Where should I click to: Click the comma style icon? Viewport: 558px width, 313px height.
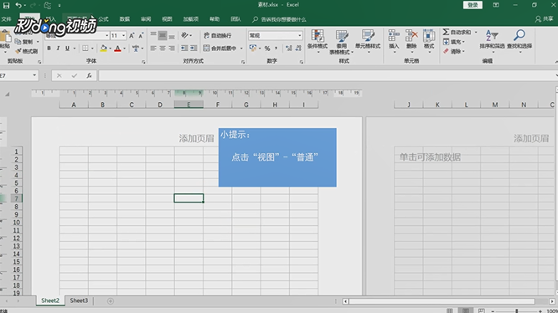[276, 49]
